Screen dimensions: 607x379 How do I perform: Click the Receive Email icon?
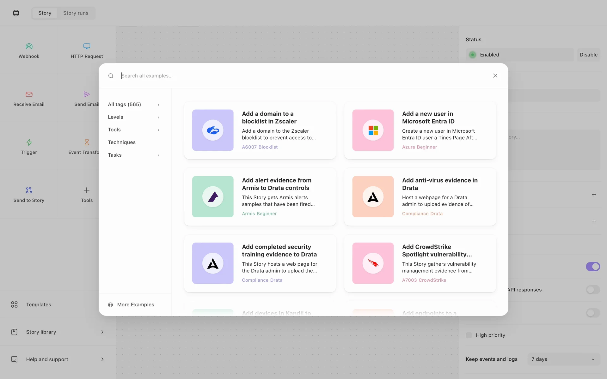(29, 94)
